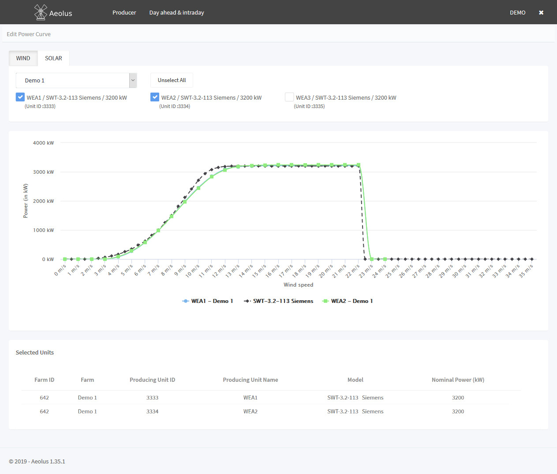Click the green data point at 22 m/s
Viewport: 557px width, 474px height.
pos(359,165)
